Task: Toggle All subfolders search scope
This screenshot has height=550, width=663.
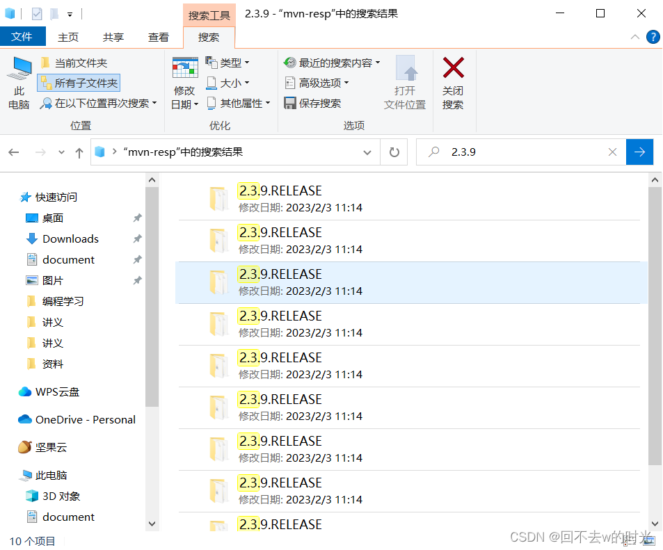Action: click(79, 83)
